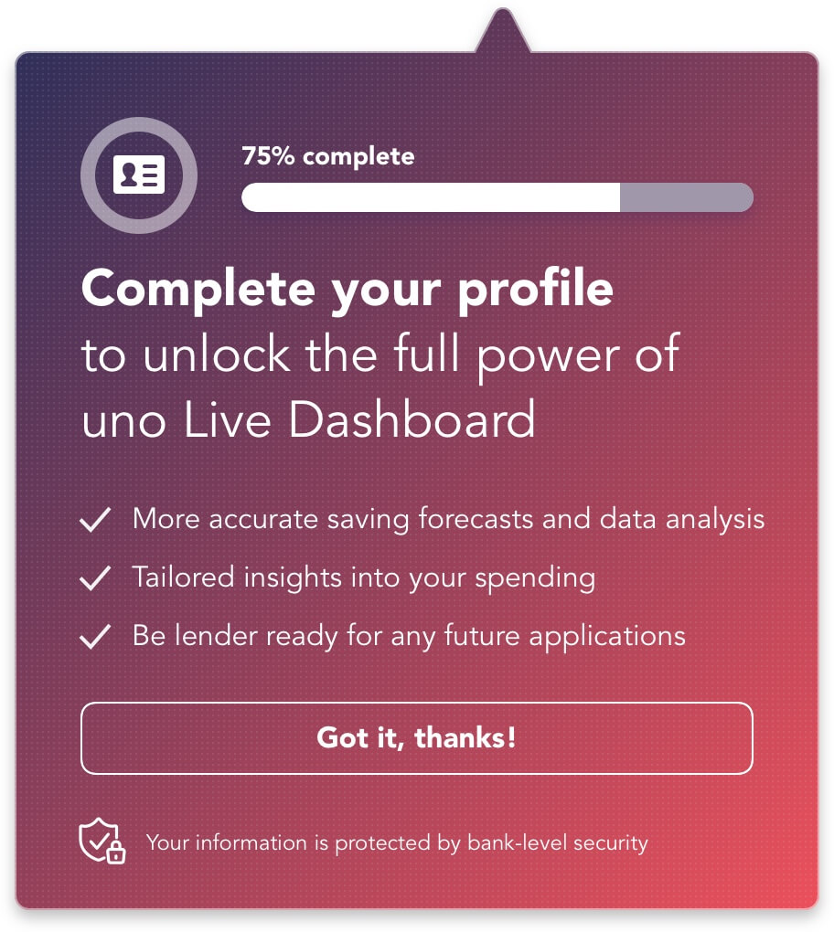This screenshot has width=834, height=932.
Task: Dismiss popup with Got it, thanks! button
Action: pos(417,738)
